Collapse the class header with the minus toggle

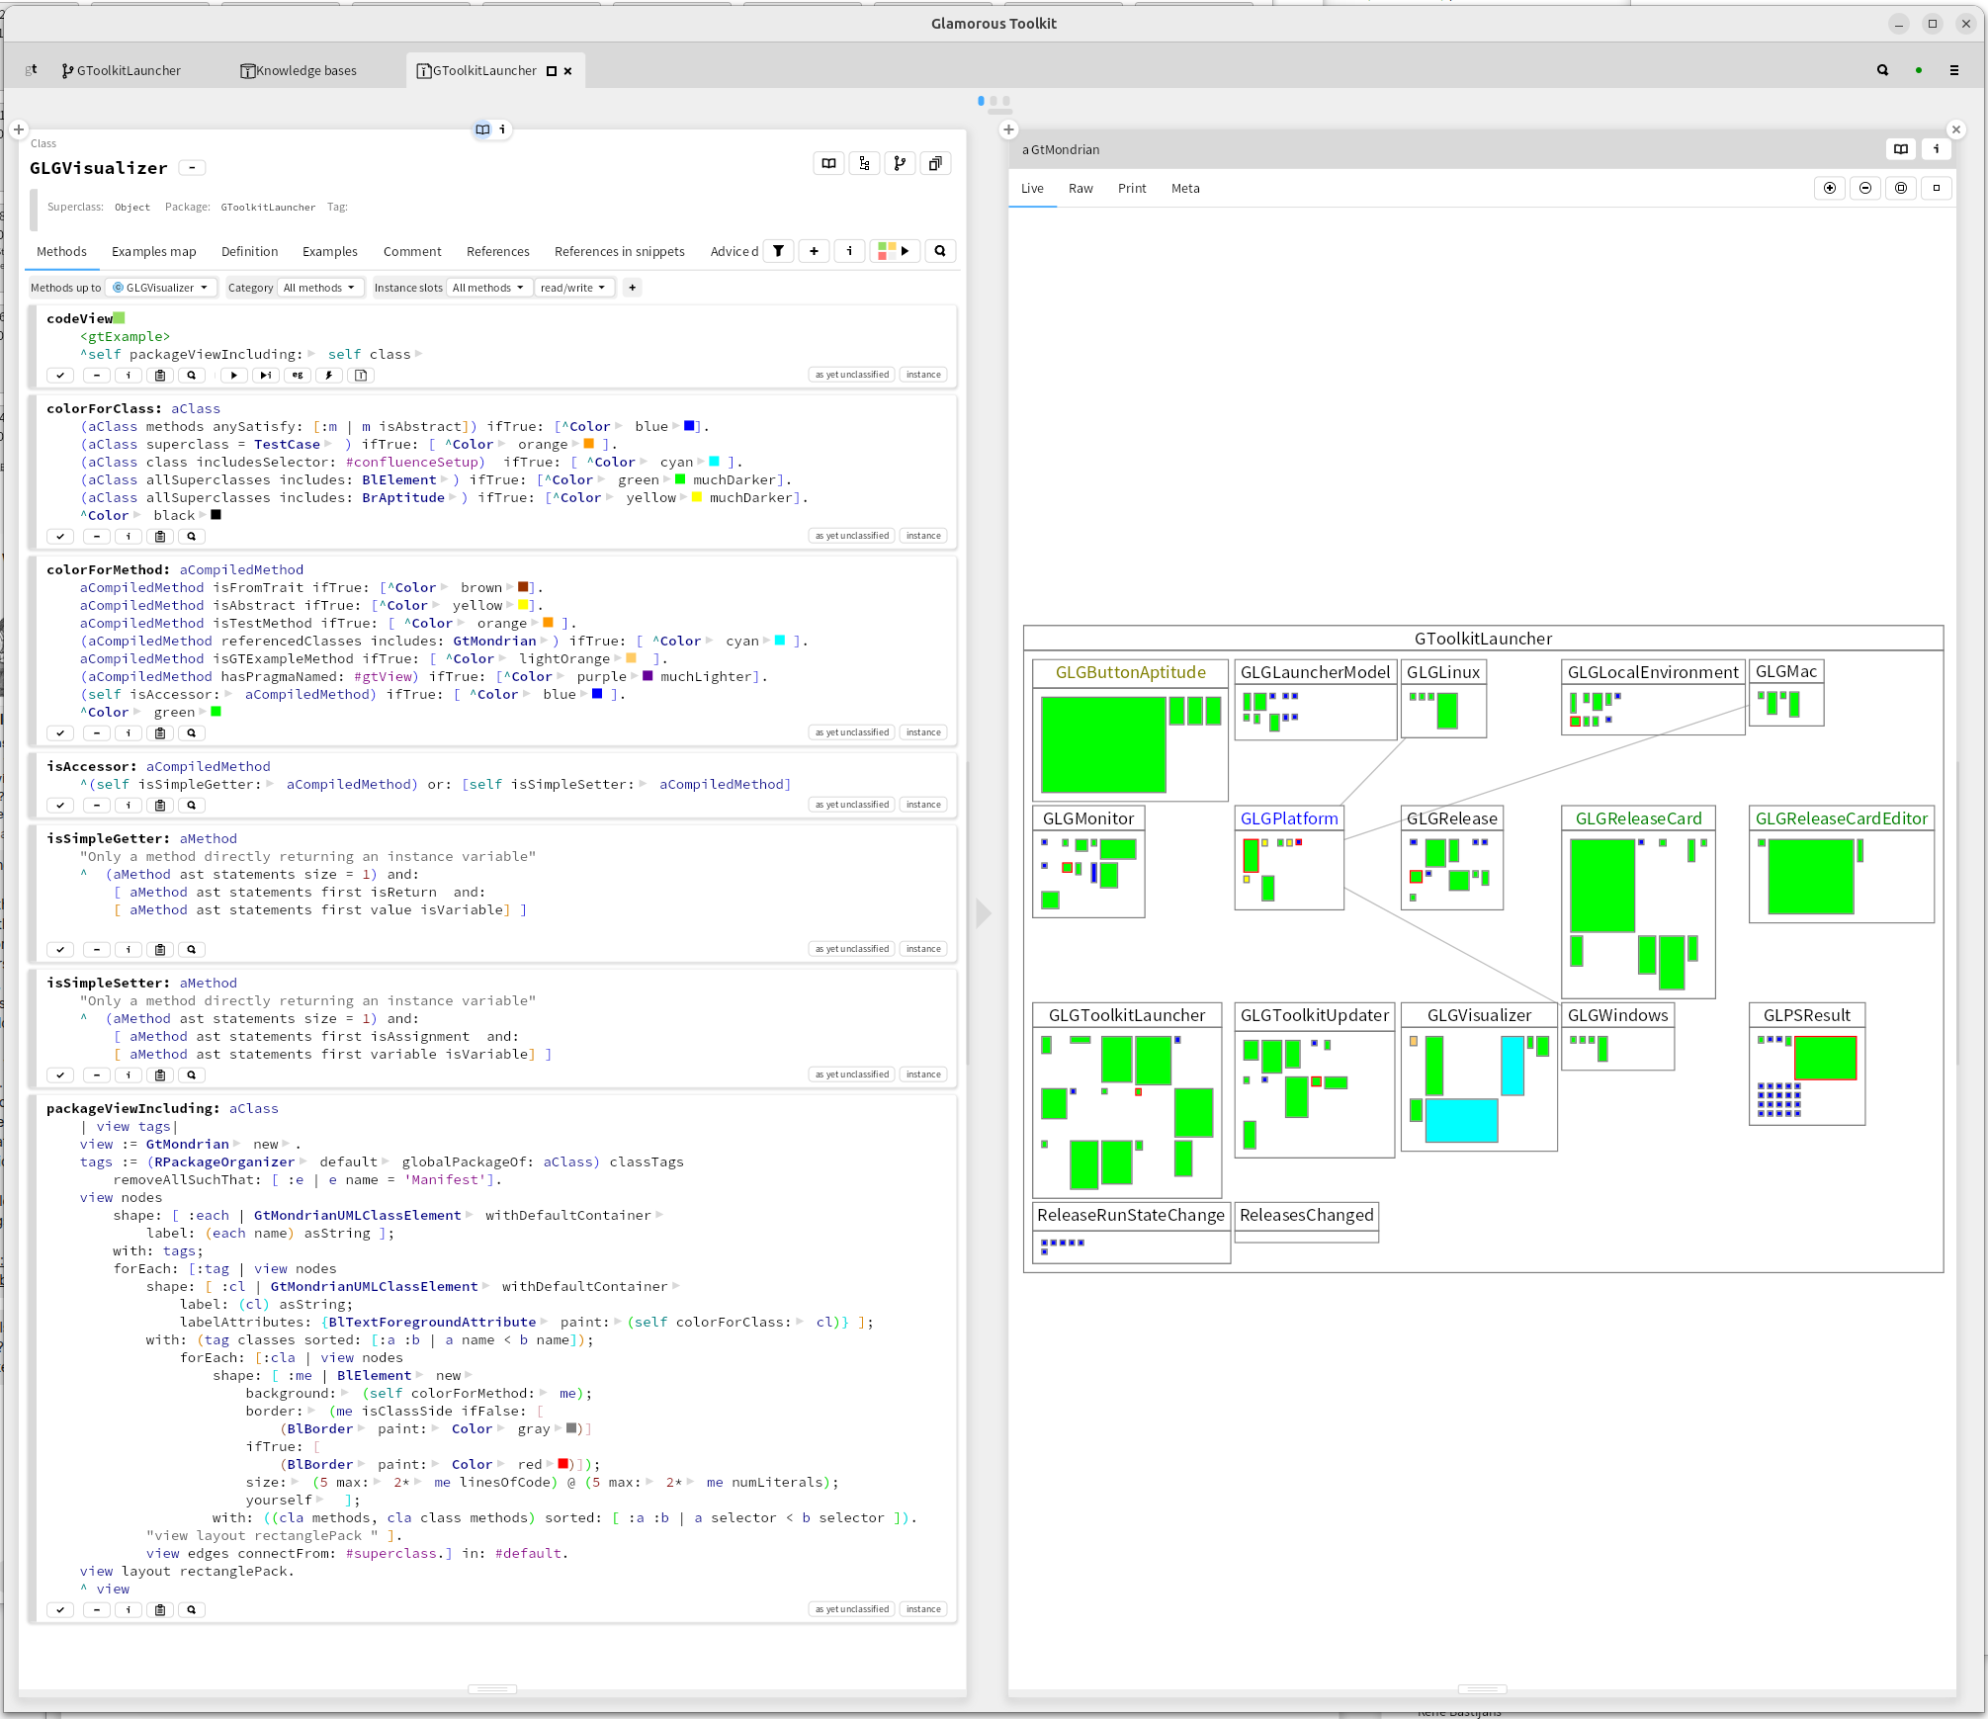pyautogui.click(x=193, y=168)
